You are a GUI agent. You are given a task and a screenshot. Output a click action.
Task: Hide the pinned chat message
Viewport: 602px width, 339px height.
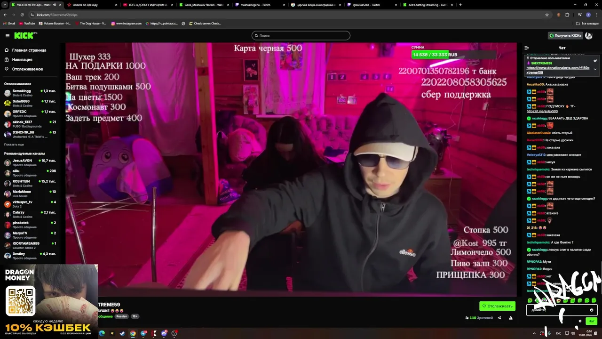pyautogui.click(x=595, y=61)
